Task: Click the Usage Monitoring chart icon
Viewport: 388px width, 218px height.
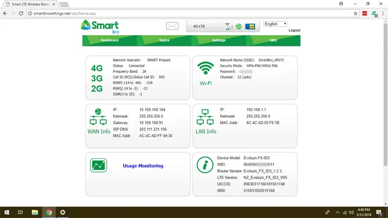Action: tap(98, 165)
